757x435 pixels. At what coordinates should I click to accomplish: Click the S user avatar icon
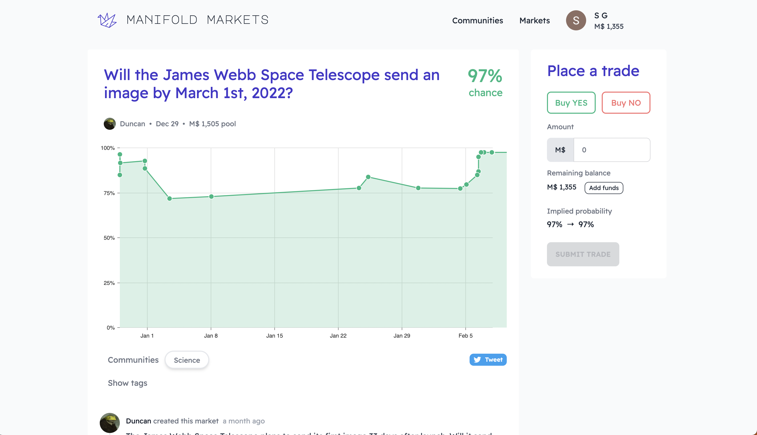tap(576, 20)
